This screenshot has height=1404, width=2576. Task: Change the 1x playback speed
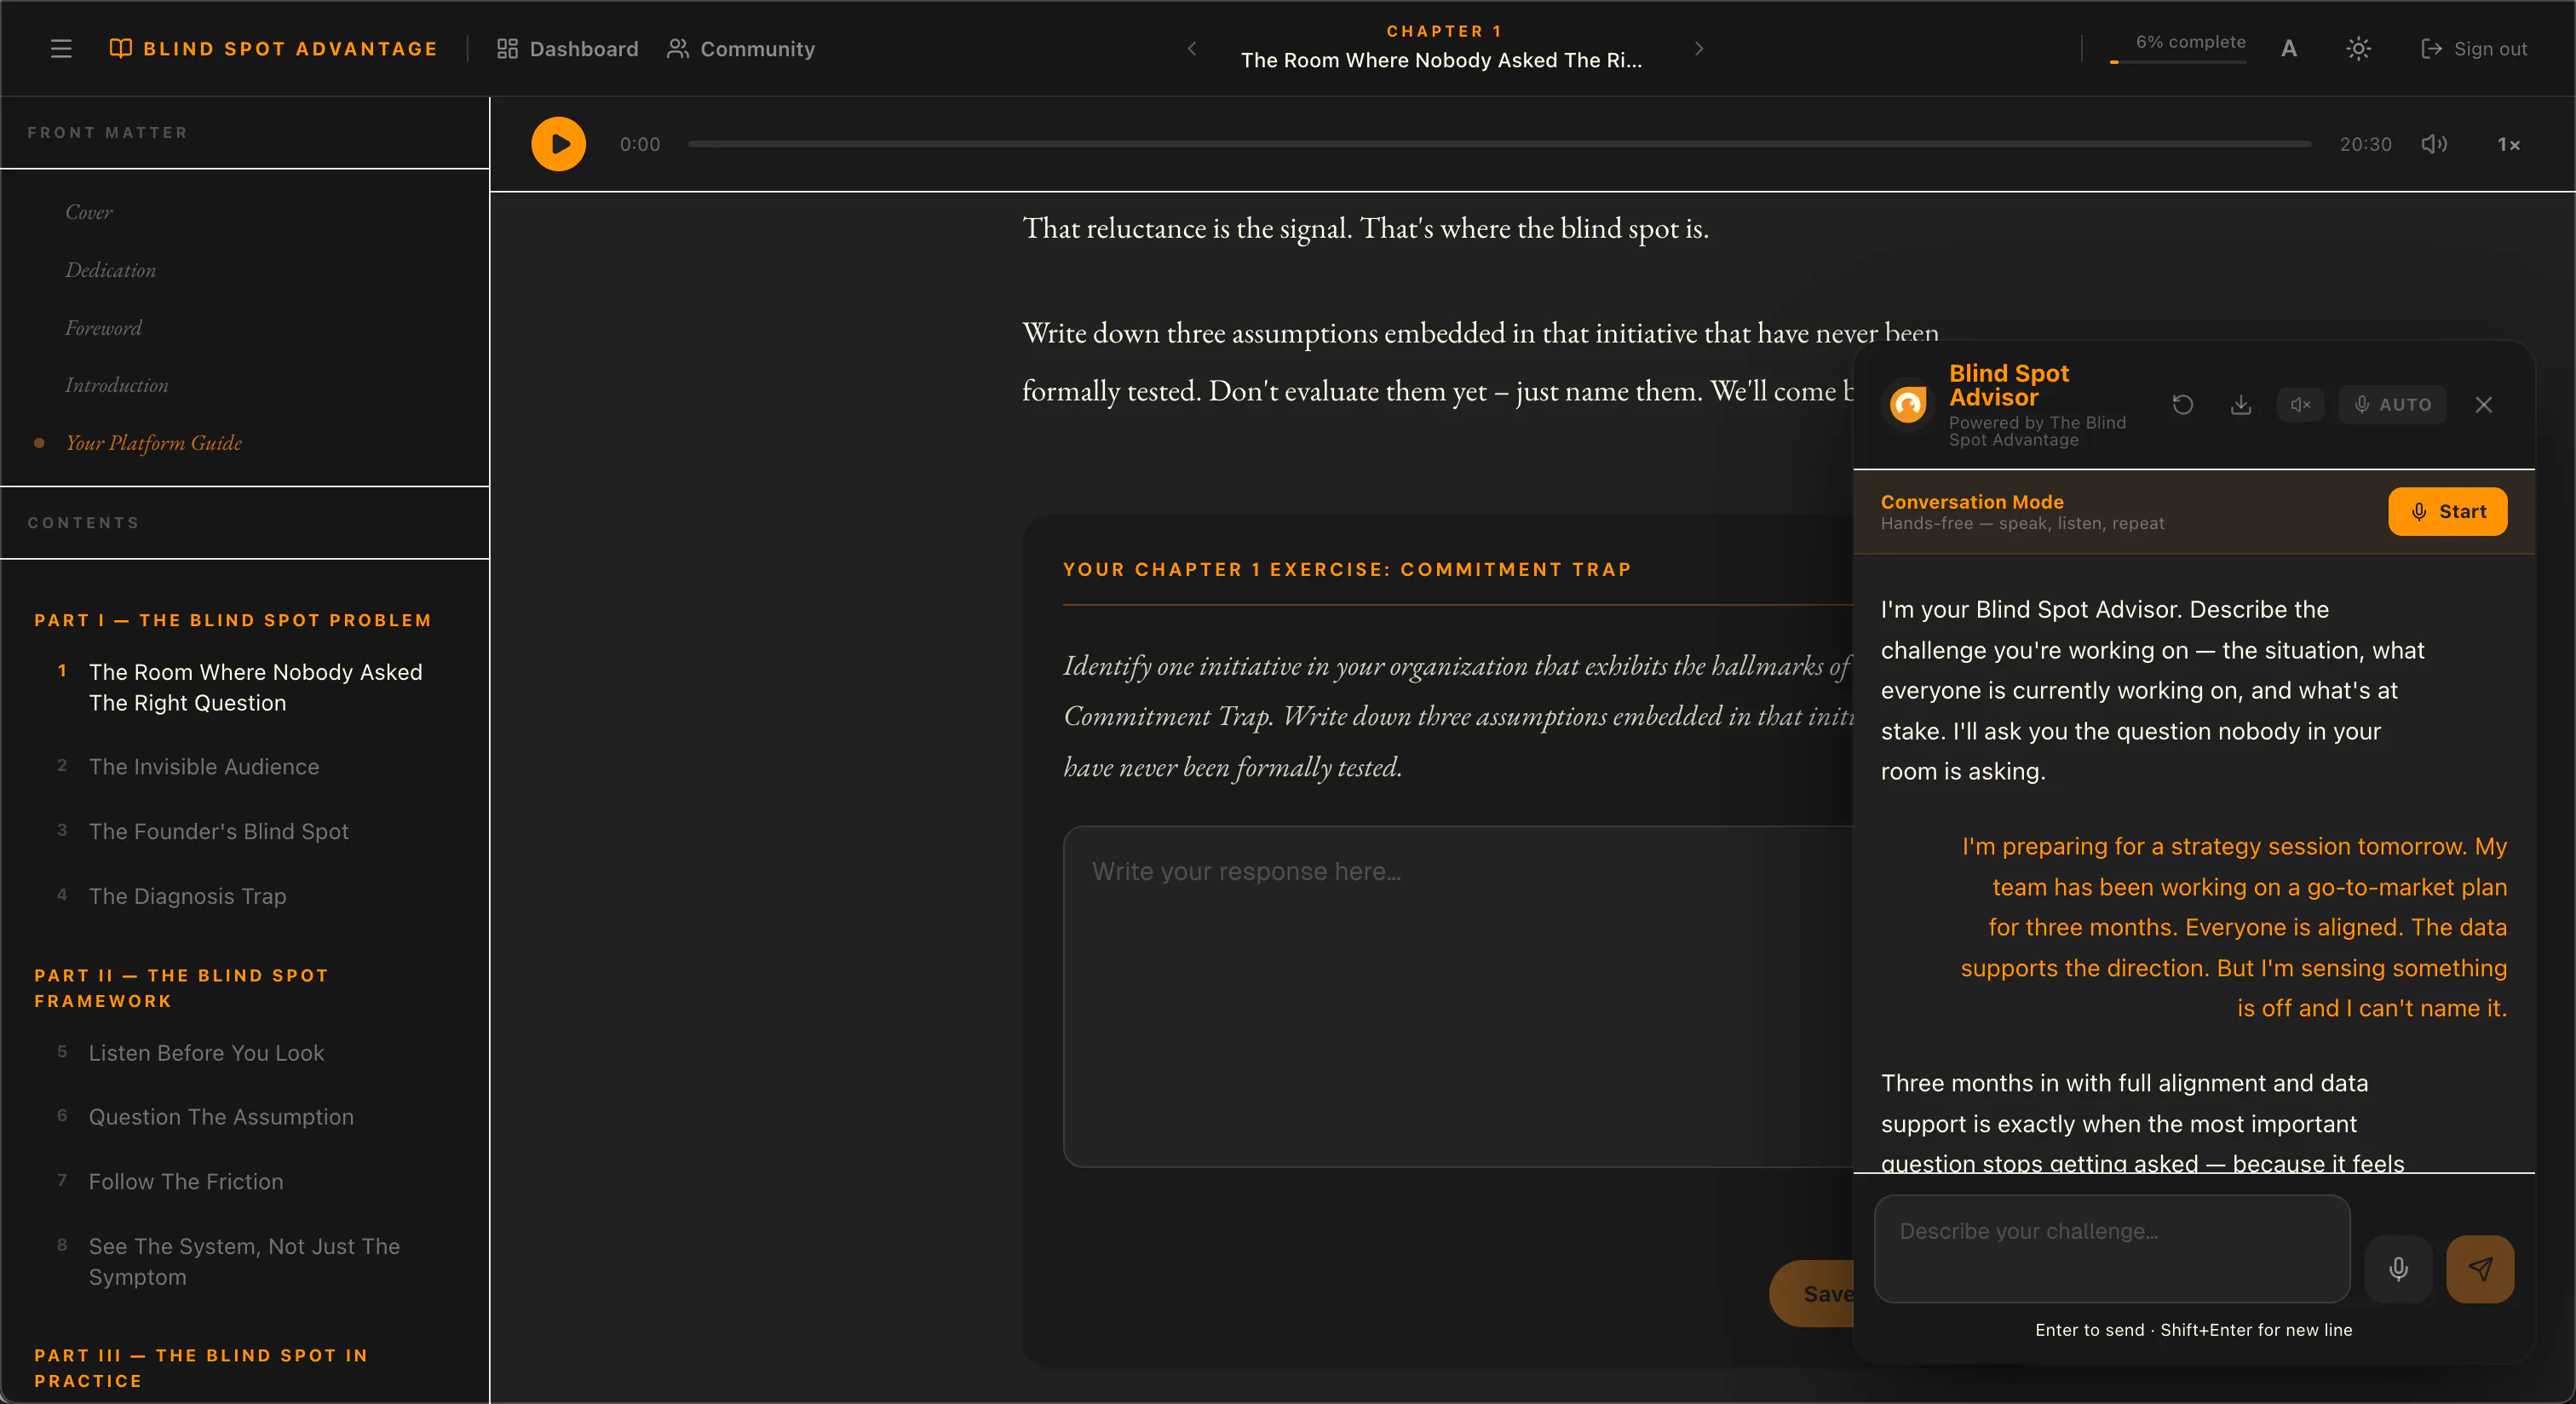2508,144
